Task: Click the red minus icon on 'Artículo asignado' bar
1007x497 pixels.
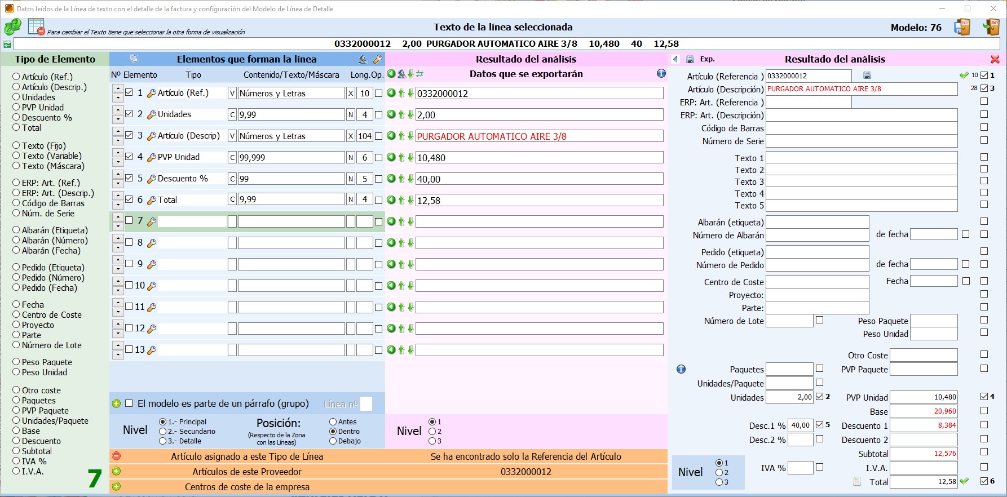Action: tap(116, 456)
